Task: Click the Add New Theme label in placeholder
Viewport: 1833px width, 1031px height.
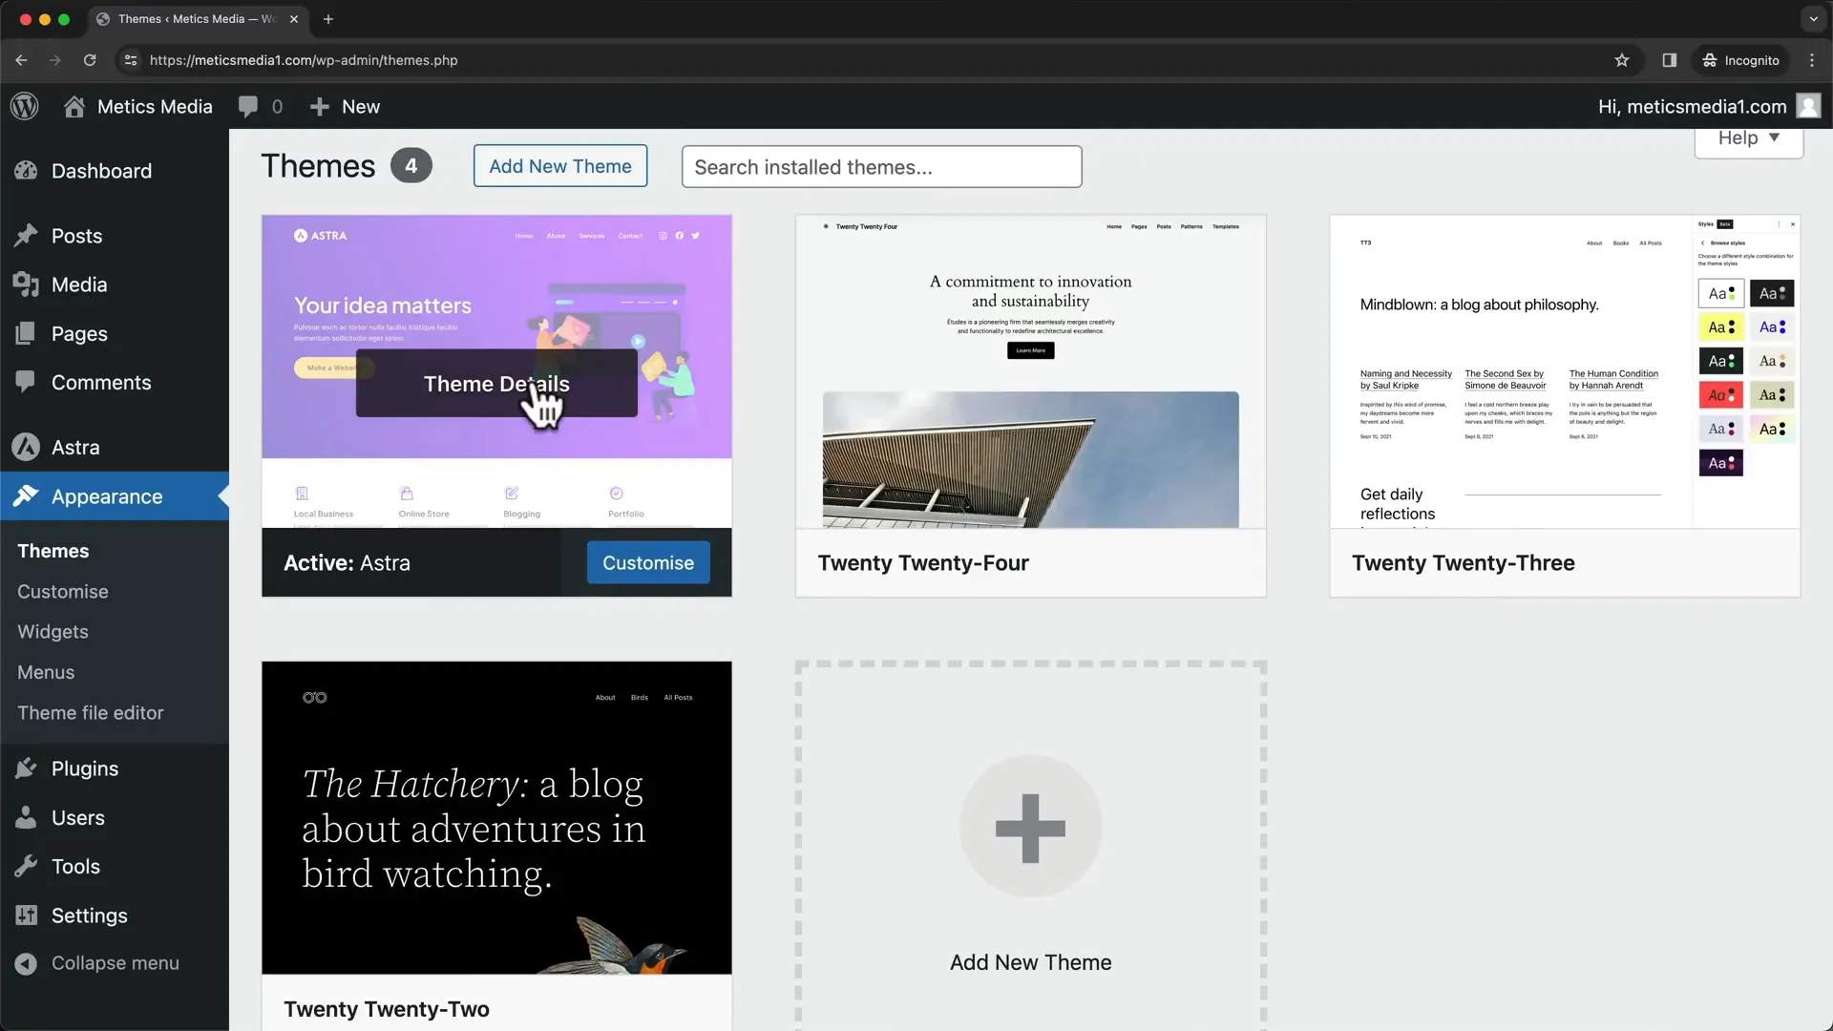Action: click(1030, 962)
